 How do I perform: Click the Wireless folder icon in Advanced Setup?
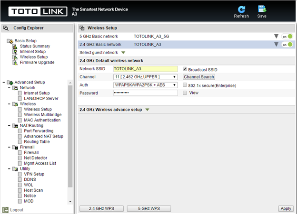15,104
